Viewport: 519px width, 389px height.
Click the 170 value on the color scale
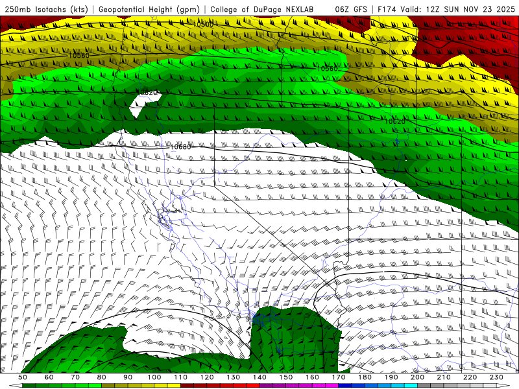pos(339,377)
